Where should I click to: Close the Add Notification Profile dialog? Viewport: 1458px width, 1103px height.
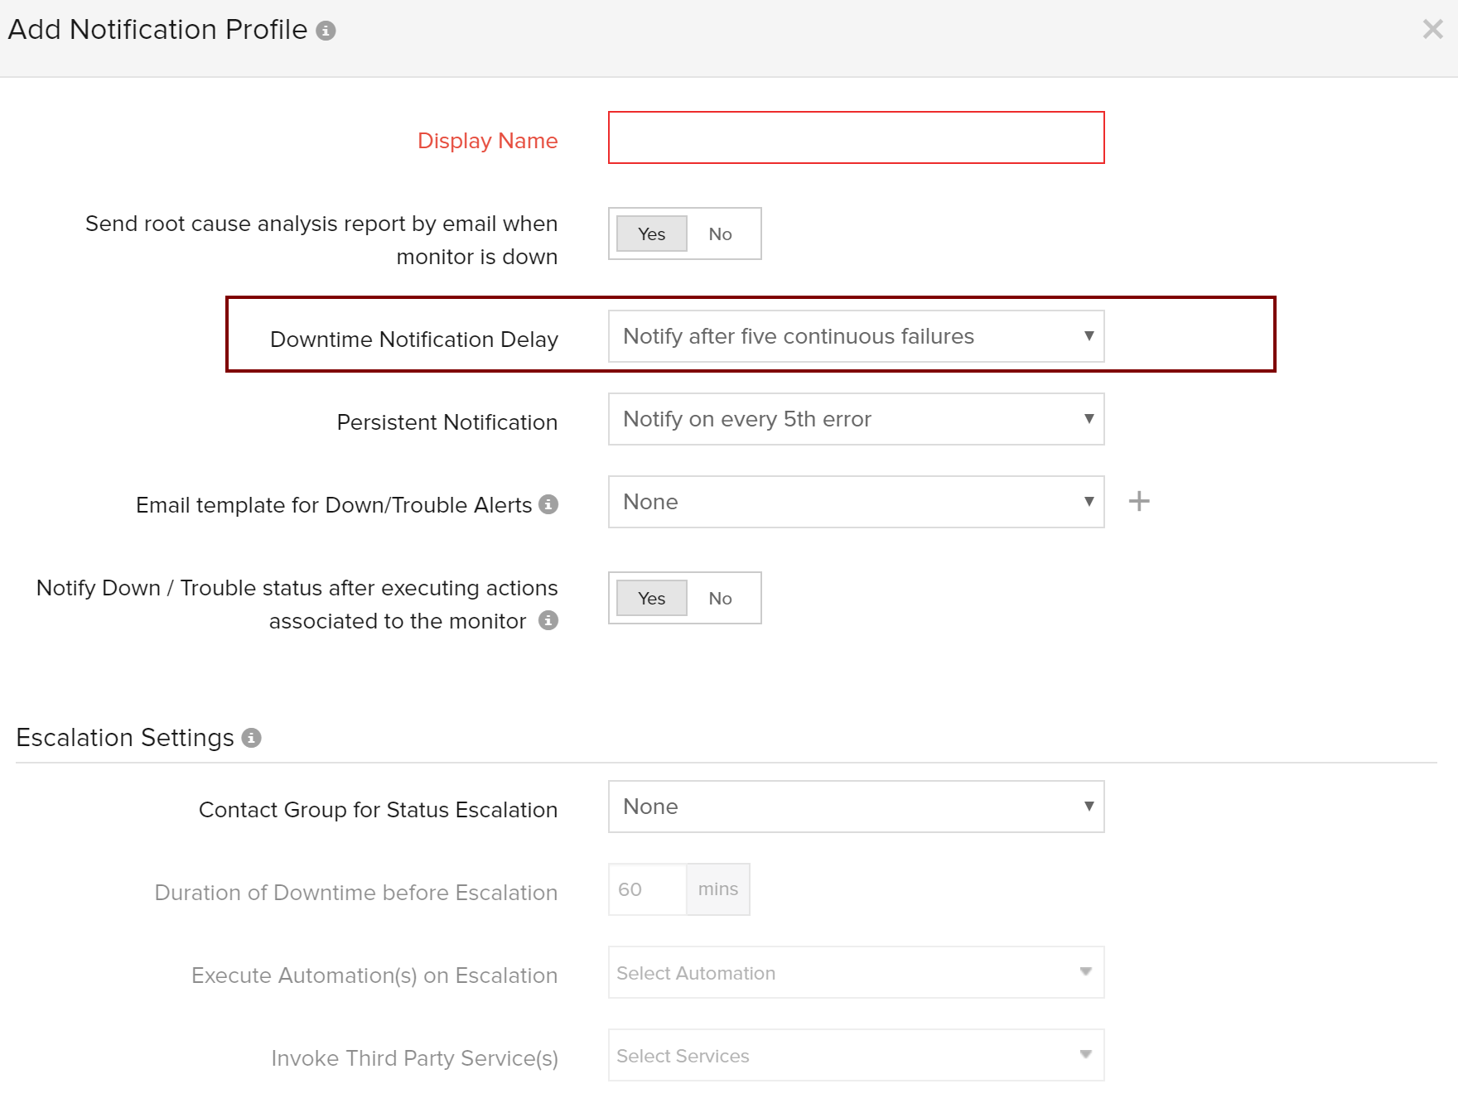pyautogui.click(x=1432, y=30)
